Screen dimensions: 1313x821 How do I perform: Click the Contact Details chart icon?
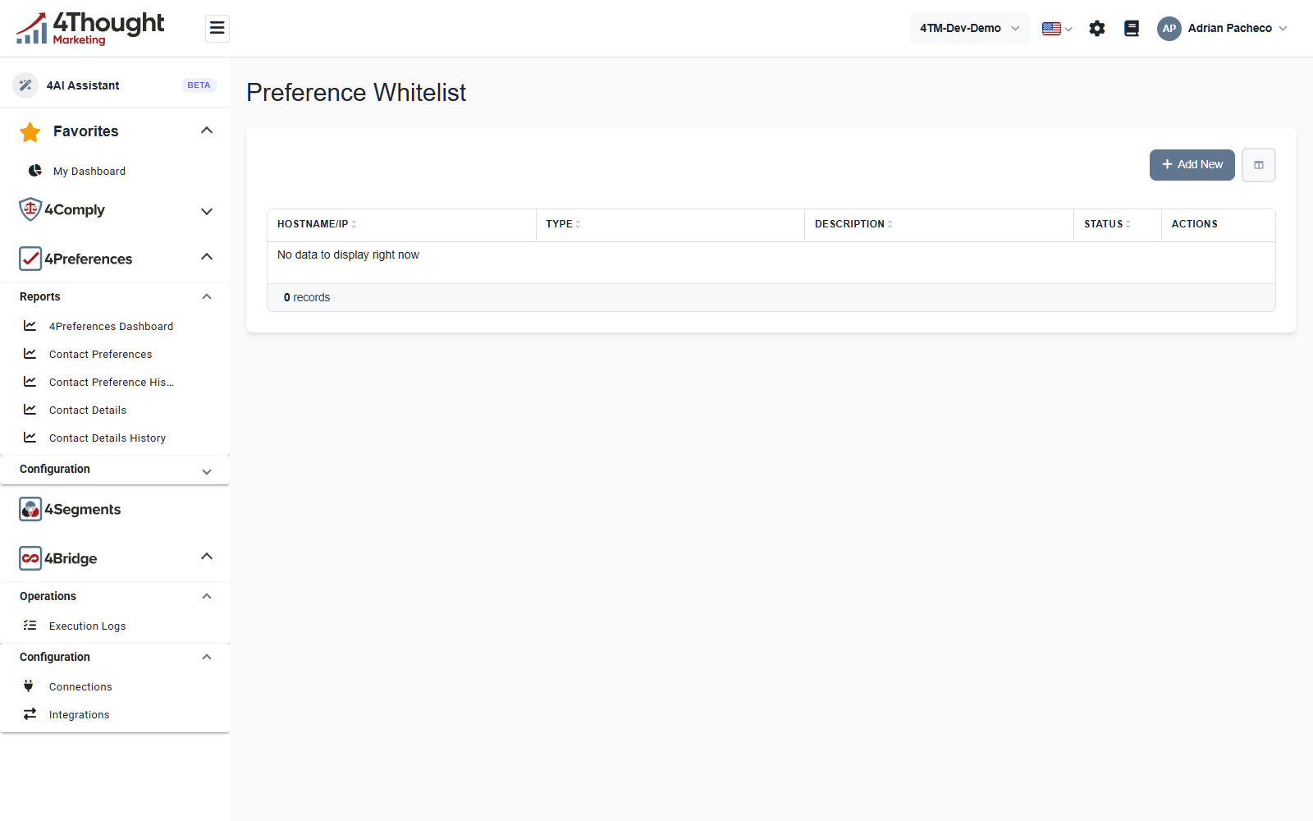(30, 410)
